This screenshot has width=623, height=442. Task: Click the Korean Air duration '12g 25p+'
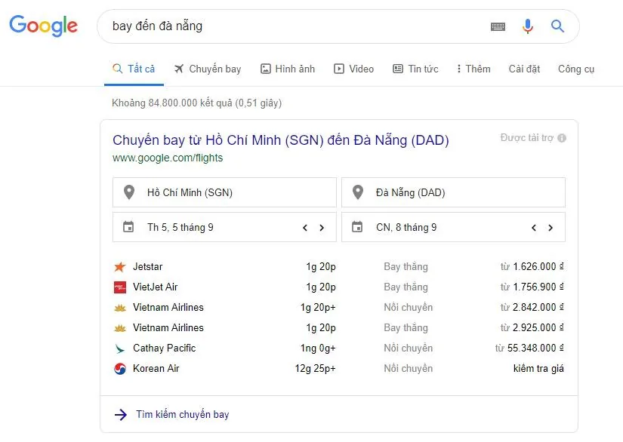coord(315,369)
